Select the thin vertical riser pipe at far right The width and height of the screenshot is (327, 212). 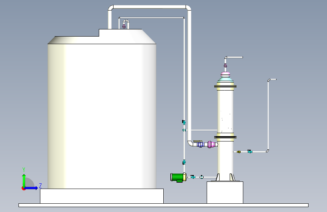[x=268, y=115]
